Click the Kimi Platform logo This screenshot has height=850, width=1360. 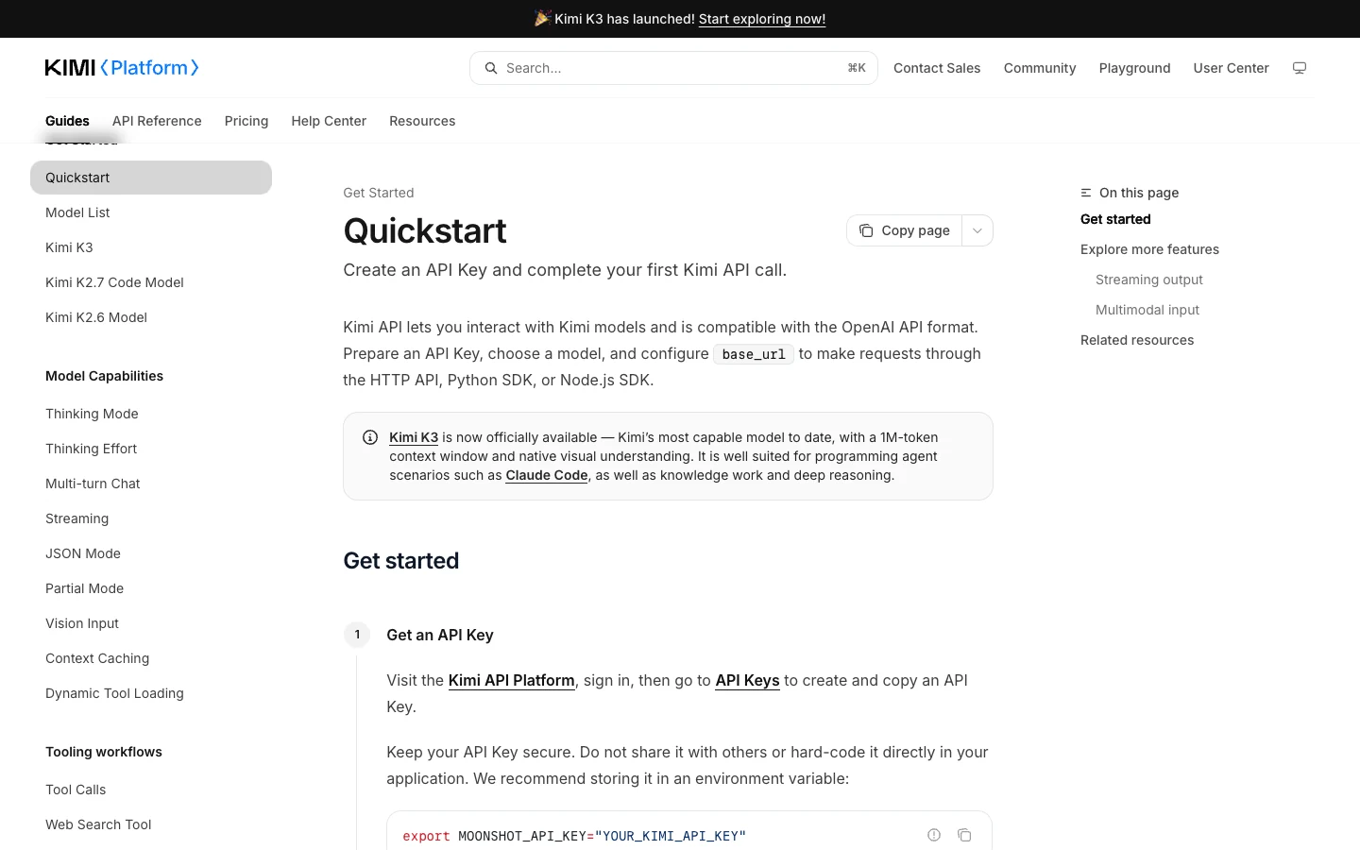pyautogui.click(x=122, y=68)
